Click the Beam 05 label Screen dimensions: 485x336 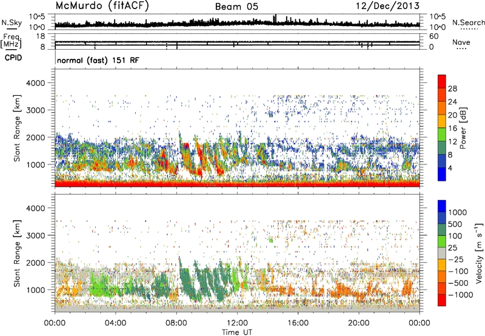tap(236, 7)
